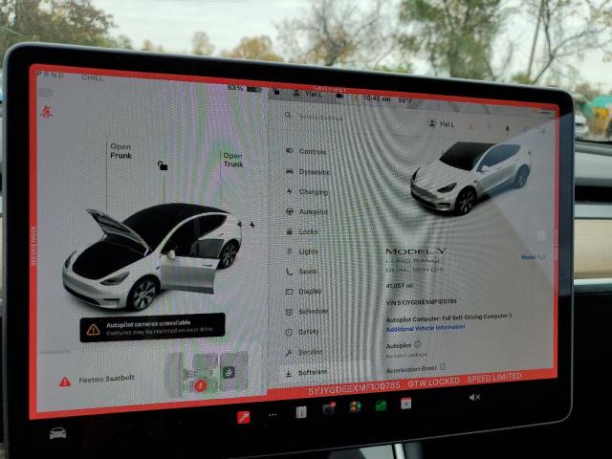The height and width of the screenshot is (459, 612).
Task: Tap the Autopilot cameras unavailable alert
Action: (151, 328)
